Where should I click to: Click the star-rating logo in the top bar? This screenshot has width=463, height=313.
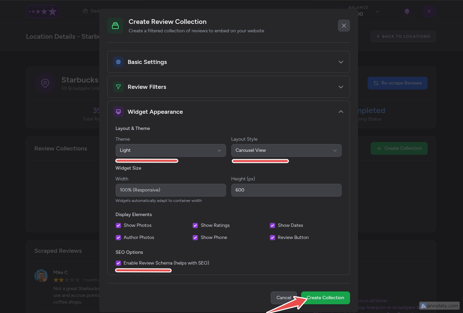(x=43, y=11)
